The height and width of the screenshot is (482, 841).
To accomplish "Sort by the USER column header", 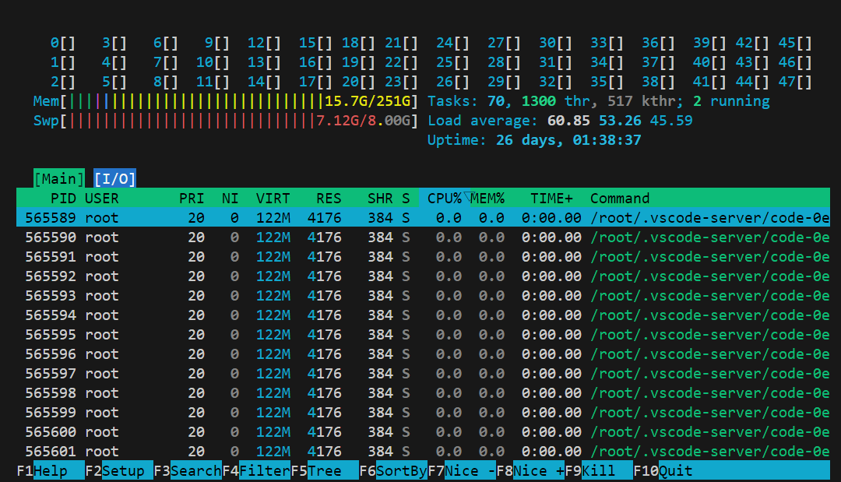I will (x=101, y=199).
